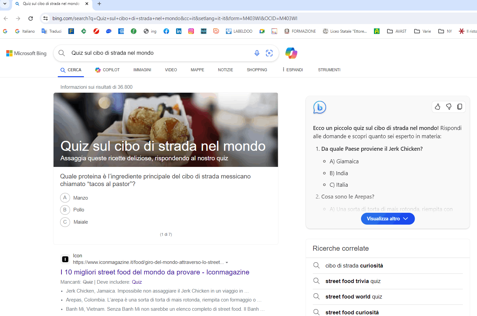Screen dimensions: 477x316
Task: Open dropdown arrow next to iconmagazine URL
Action: click(x=227, y=263)
